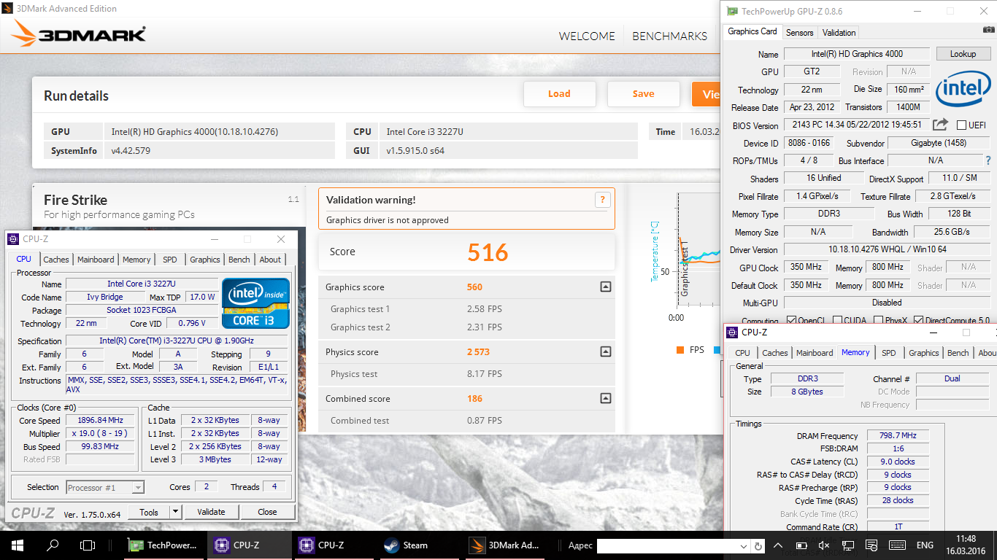
Task: Click the Physics score value 2 573
Action: point(478,352)
